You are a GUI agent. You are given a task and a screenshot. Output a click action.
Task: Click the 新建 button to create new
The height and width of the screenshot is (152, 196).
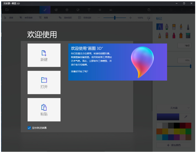tap(44, 55)
